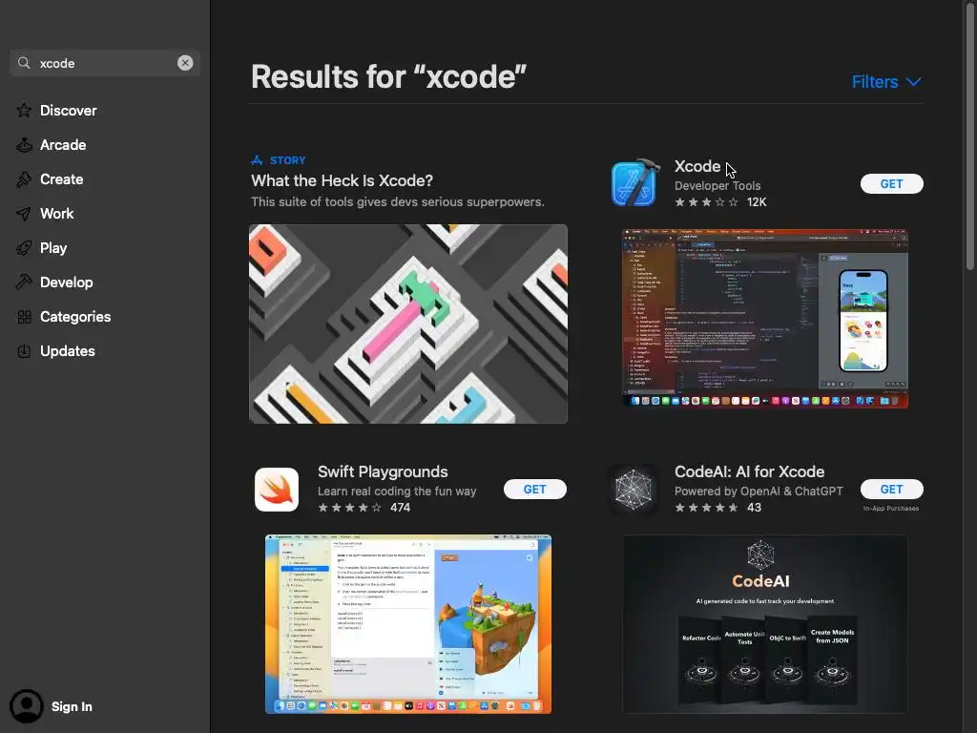Viewport: 977px width, 733px height.
Task: Click the Updates download icon
Action: pyautogui.click(x=24, y=351)
